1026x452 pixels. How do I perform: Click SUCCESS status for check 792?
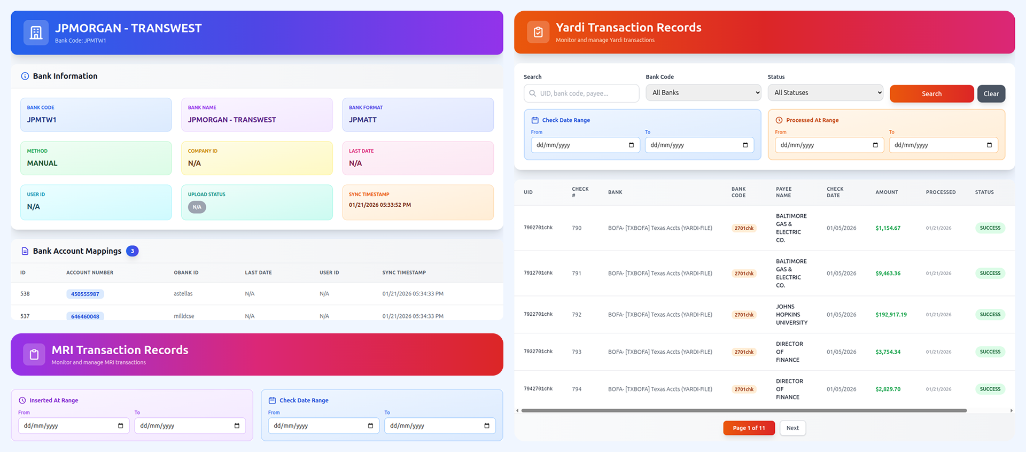pyautogui.click(x=990, y=315)
